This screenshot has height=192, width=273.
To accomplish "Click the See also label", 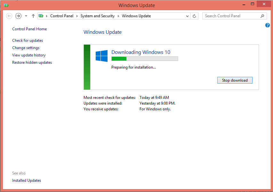I will click(19, 173).
